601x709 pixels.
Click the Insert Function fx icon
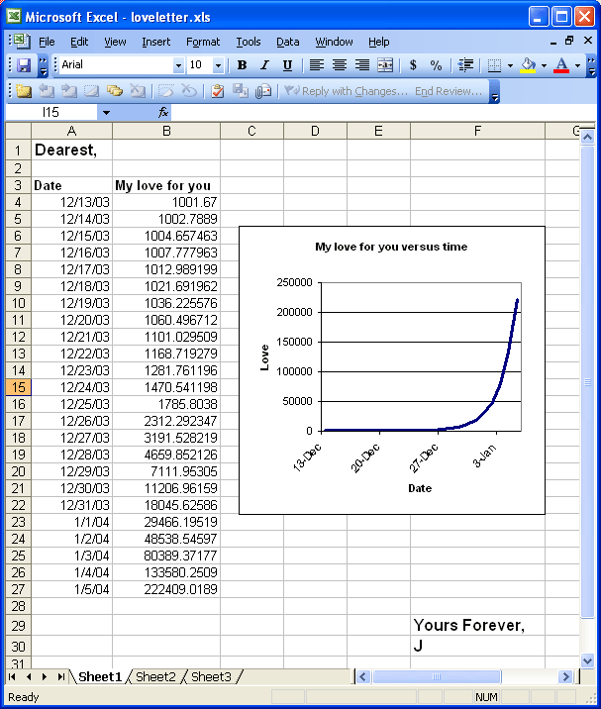pyautogui.click(x=164, y=113)
